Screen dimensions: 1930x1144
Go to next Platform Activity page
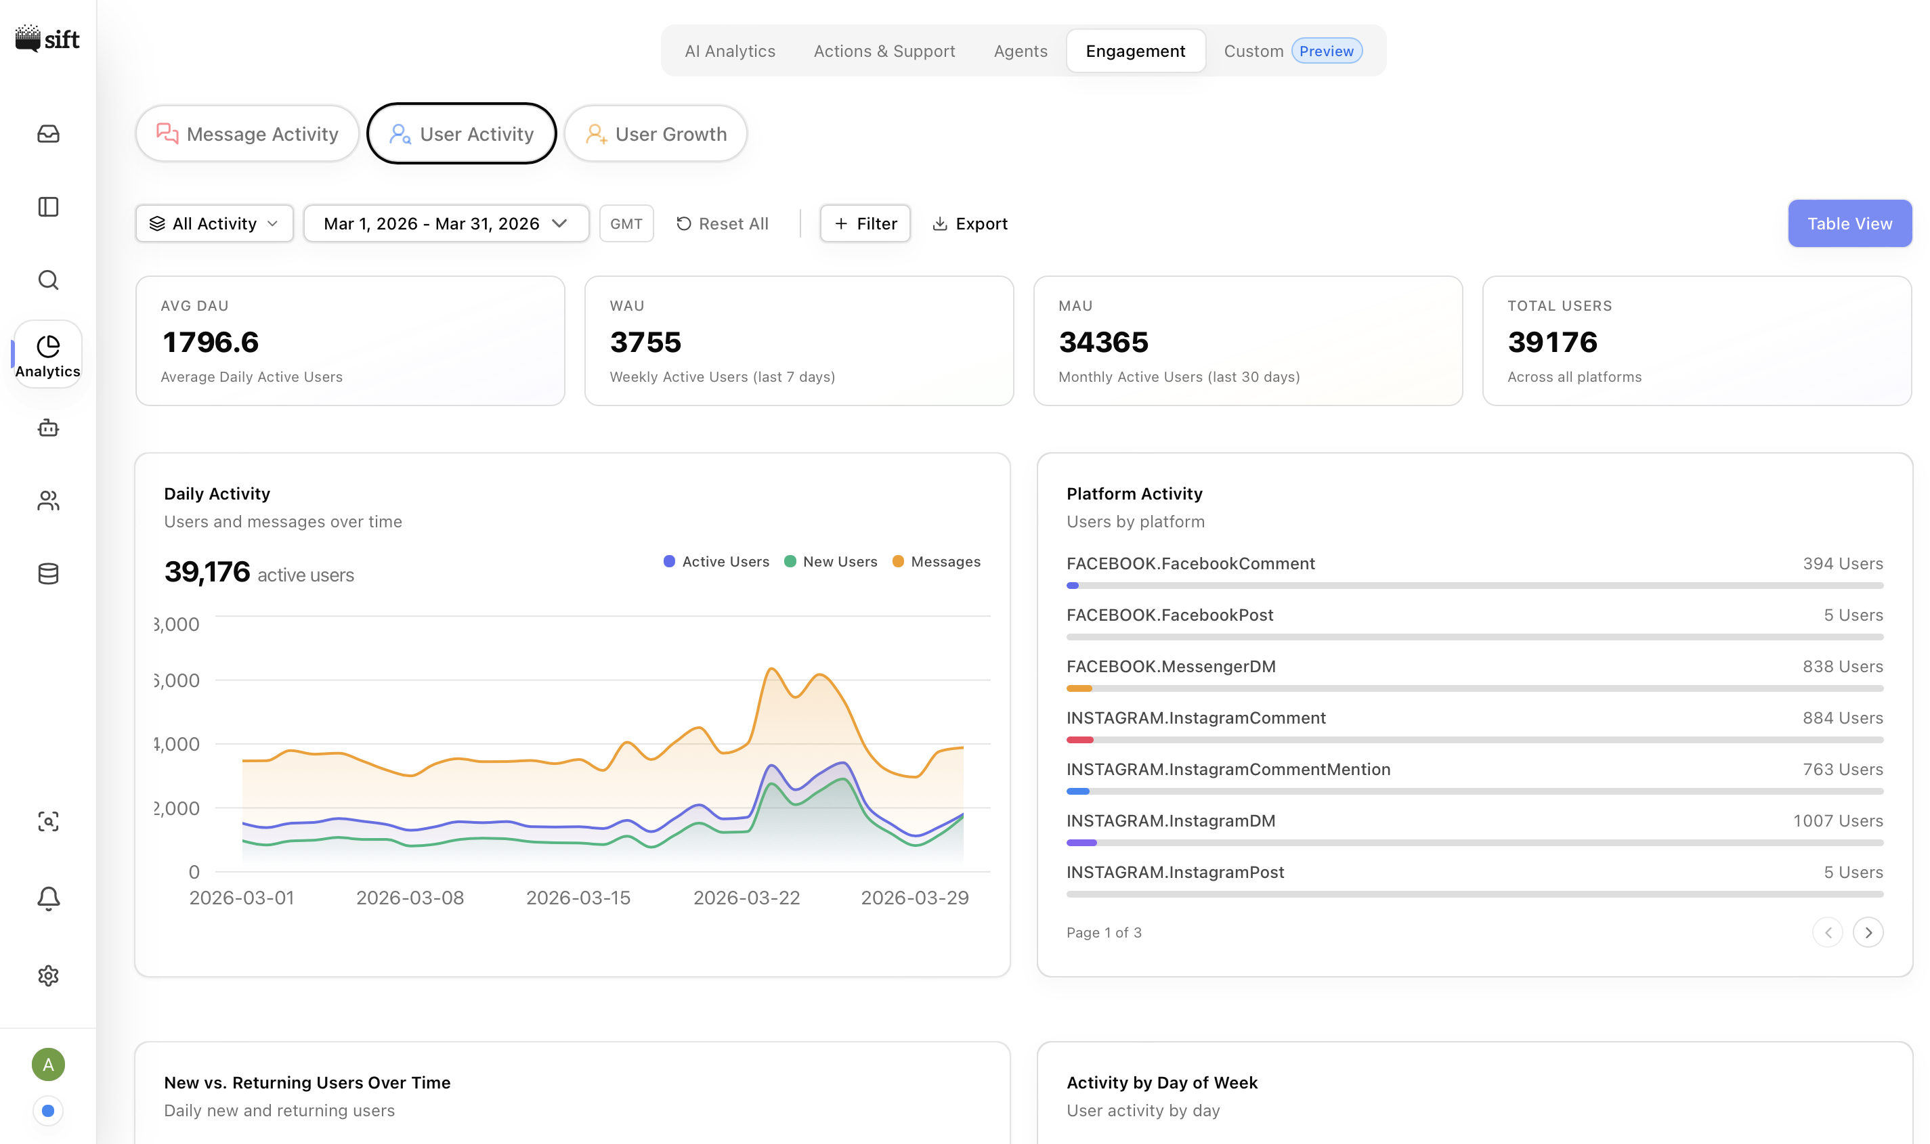coord(1868,933)
